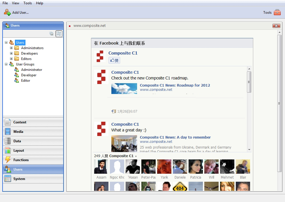This screenshot has width=285, height=202.
Task: Select the www.composite.net tab
Action: [x=90, y=26]
